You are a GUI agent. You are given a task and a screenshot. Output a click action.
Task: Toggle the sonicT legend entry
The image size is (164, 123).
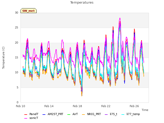pyautogui.click(x=31, y=118)
